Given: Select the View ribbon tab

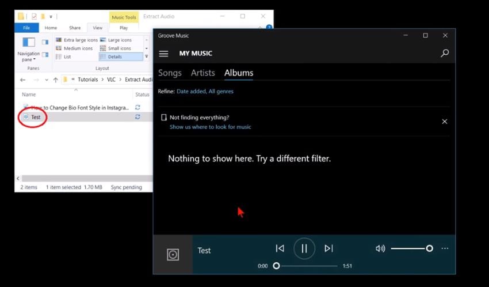Looking at the screenshot, I should [98, 28].
